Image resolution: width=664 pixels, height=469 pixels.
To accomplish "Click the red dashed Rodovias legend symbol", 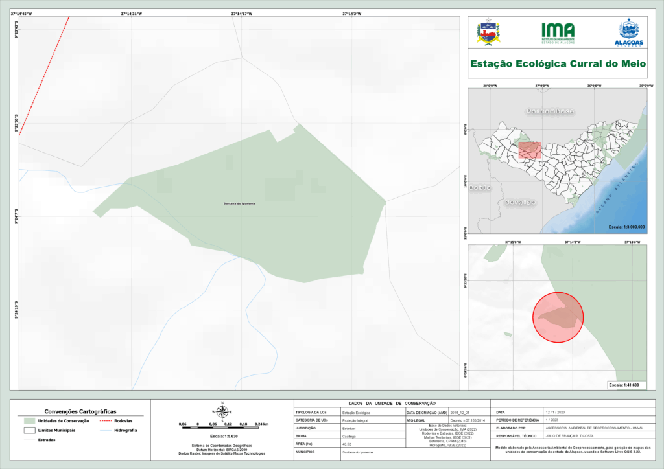I will 103,420.
